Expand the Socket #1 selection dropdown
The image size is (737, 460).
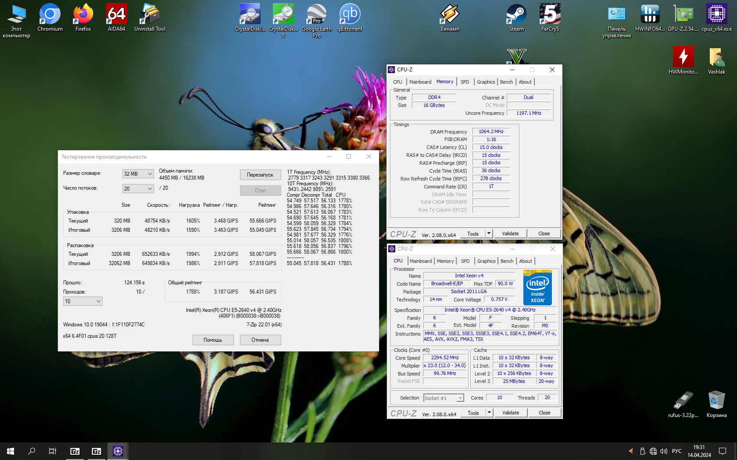pyautogui.click(x=444, y=398)
